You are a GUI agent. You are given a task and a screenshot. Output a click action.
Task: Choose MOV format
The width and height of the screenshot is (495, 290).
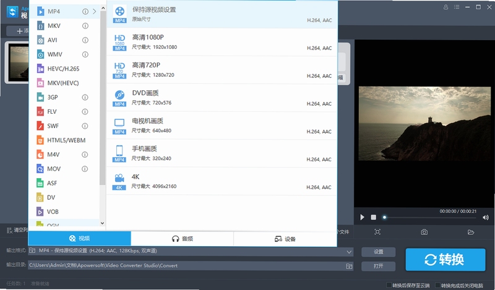tap(64, 169)
